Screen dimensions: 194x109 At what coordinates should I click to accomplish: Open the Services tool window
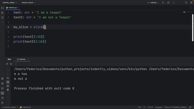2,84
